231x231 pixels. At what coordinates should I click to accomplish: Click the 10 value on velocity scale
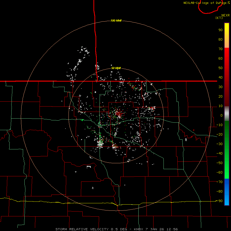(x=220, y=106)
